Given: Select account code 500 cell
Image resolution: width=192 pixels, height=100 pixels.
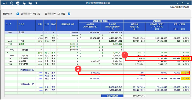Looking at the screenshot, I should tap(10, 33).
